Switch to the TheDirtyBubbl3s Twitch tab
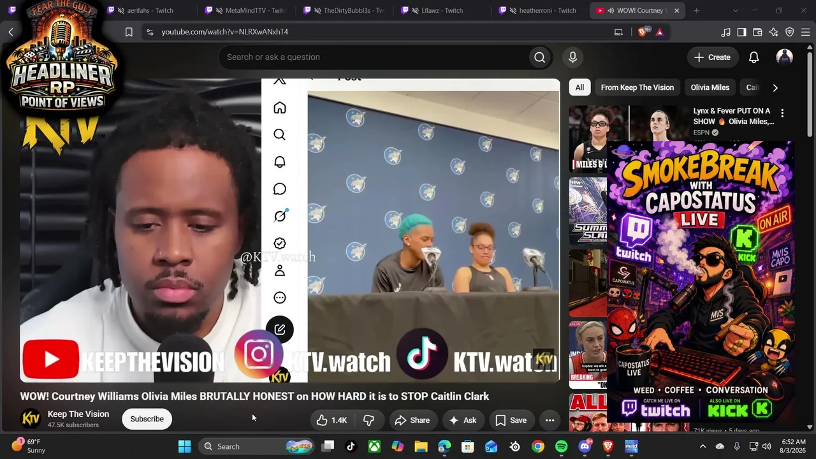 tap(346, 10)
